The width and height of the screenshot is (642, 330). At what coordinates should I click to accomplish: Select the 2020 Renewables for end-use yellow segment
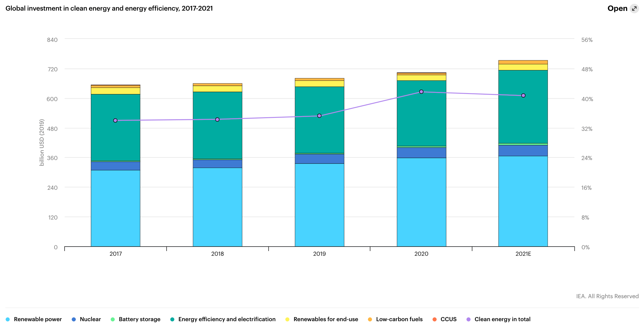tap(421, 78)
